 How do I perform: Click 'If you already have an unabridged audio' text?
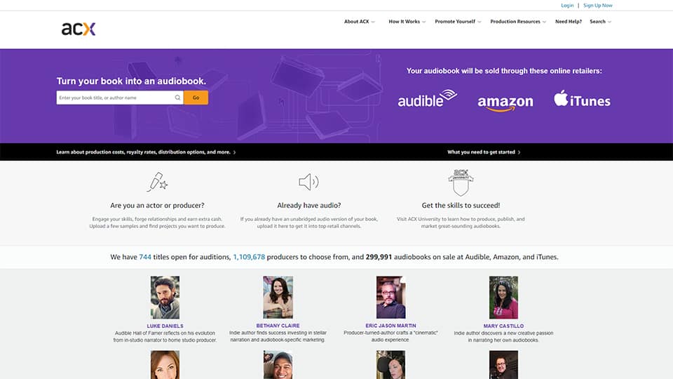309,222
